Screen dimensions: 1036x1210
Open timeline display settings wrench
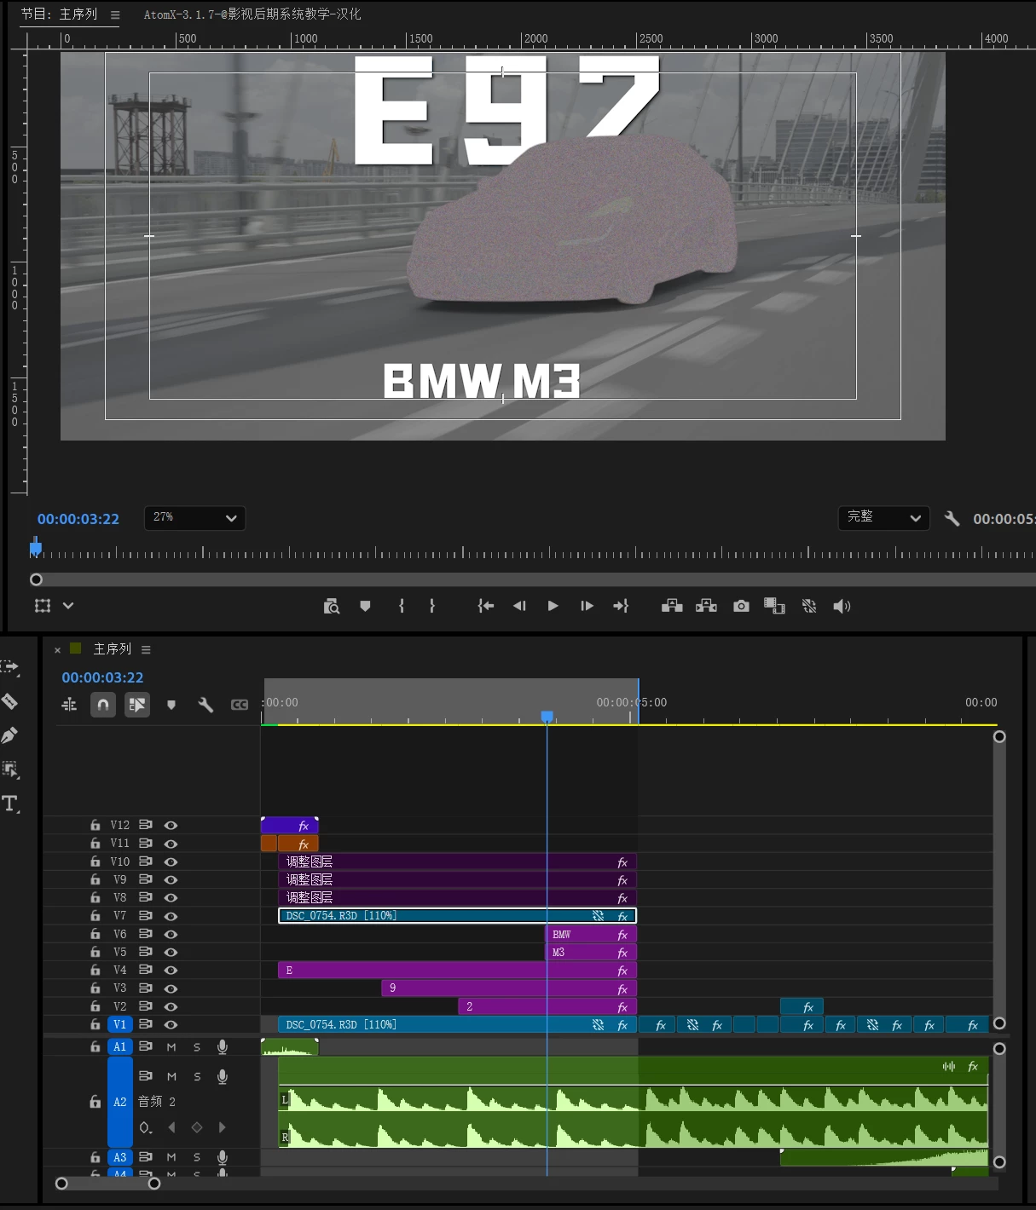205,705
